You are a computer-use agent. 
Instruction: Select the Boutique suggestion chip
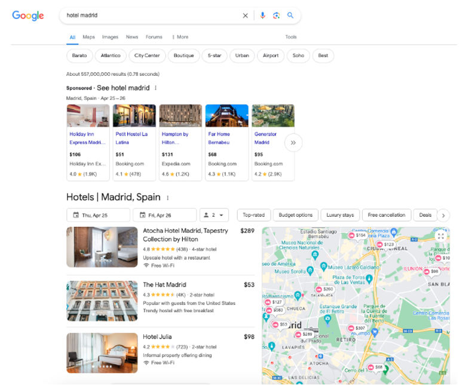pyautogui.click(x=183, y=56)
